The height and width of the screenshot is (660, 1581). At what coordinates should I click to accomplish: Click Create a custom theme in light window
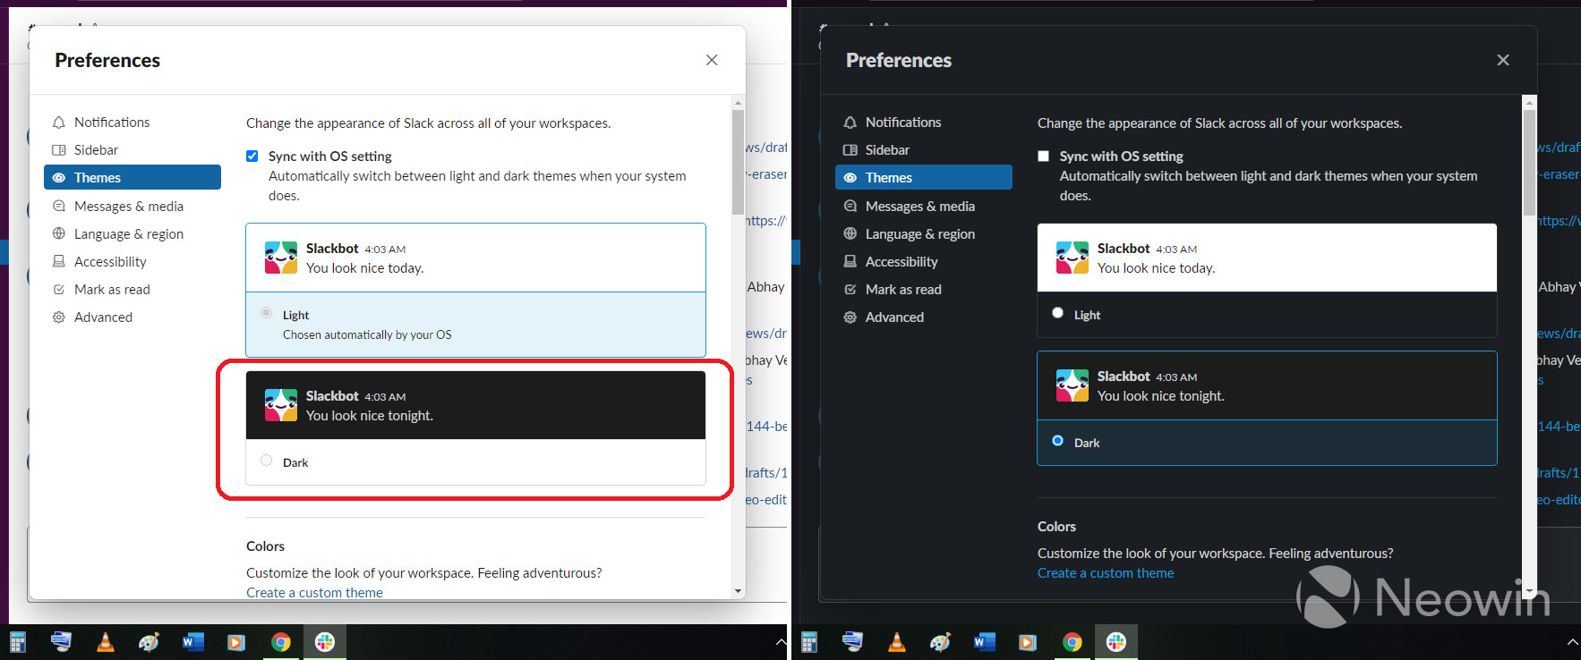click(314, 592)
